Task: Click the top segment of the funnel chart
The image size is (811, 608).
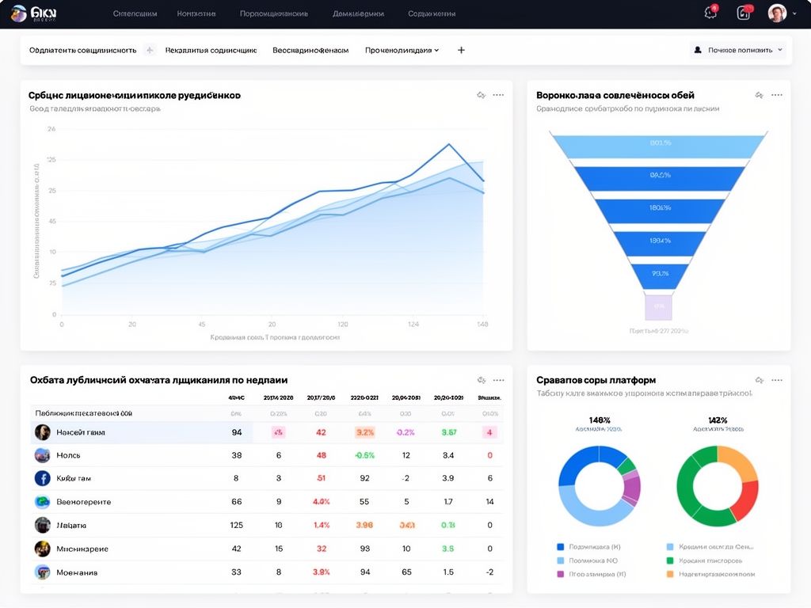Action: tap(658, 143)
